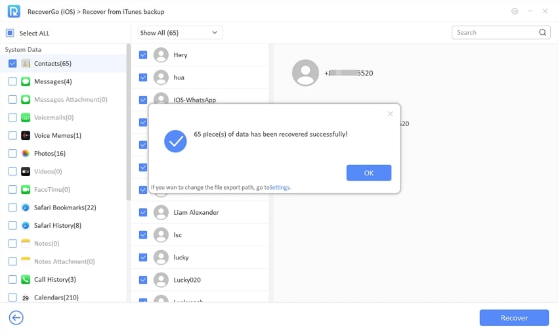This screenshot has width=558, height=333.
Task: Click the search magnifier icon
Action: point(542,32)
